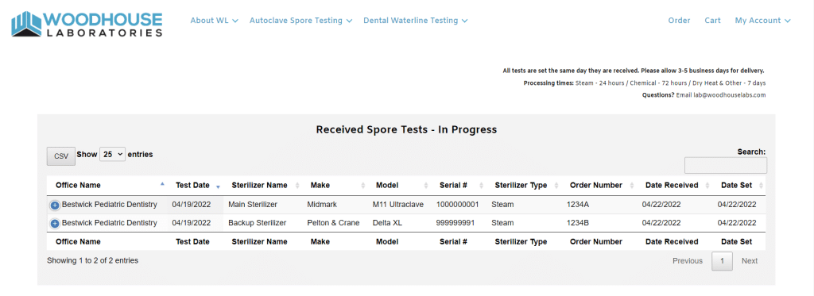Export table using CSV button
Viewport: 814px width, 296px height.
pyautogui.click(x=61, y=156)
